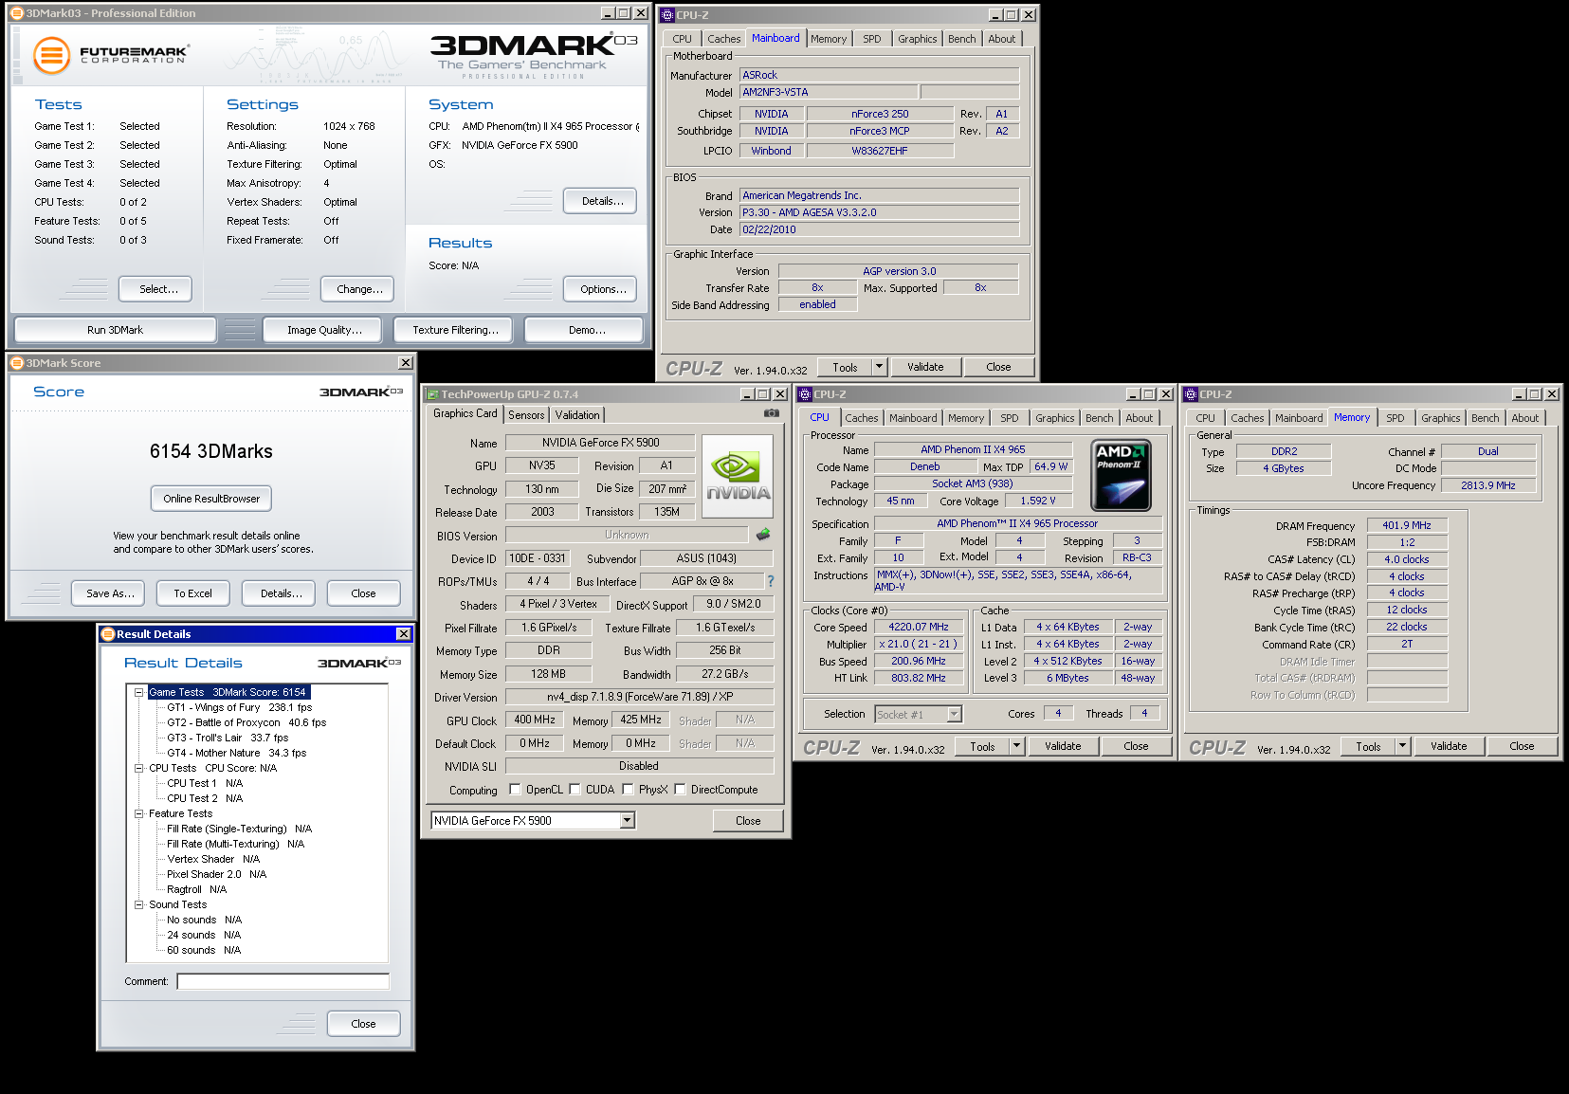Launch the Demo from 3DMark03

pyautogui.click(x=584, y=330)
